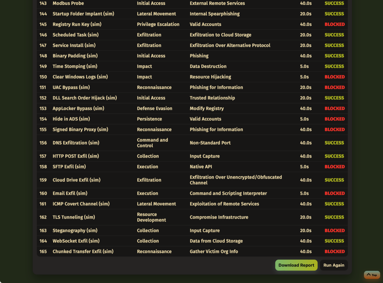Click SUCCESS status of Cloud Drive Exfil row
The image size is (383, 283).
[x=334, y=180]
